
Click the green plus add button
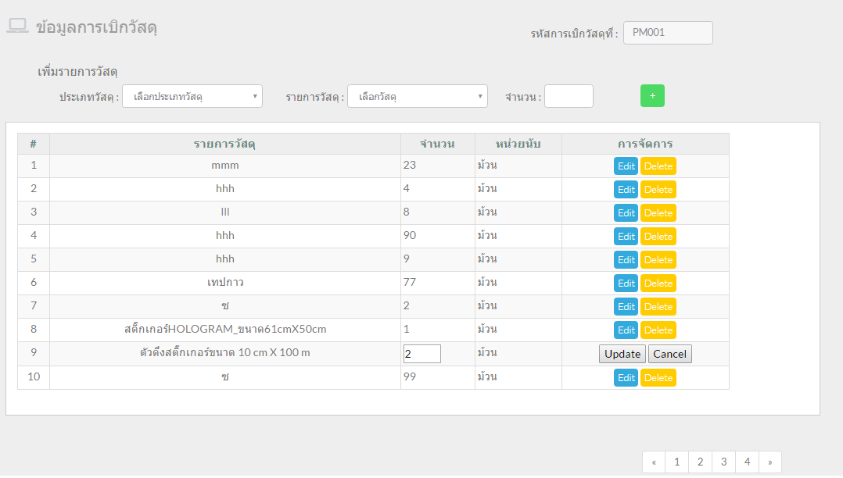click(652, 96)
